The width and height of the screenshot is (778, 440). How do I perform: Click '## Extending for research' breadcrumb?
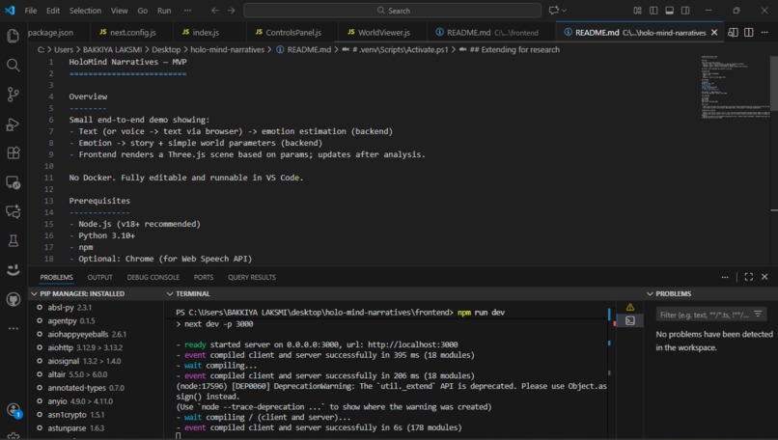pos(514,49)
